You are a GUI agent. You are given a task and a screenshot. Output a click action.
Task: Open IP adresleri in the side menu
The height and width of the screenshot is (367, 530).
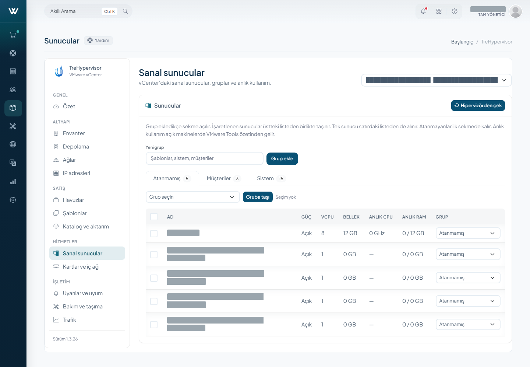(x=87, y=173)
